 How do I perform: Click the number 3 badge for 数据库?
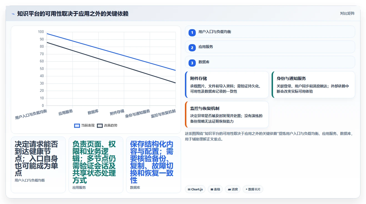(x=192, y=63)
